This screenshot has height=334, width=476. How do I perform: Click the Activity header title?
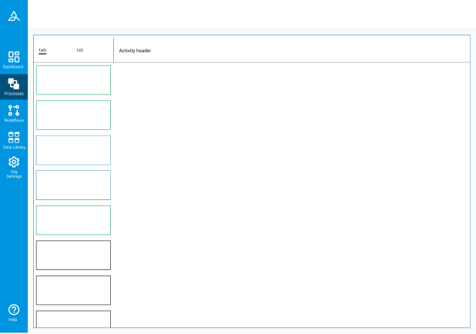pyautogui.click(x=135, y=51)
